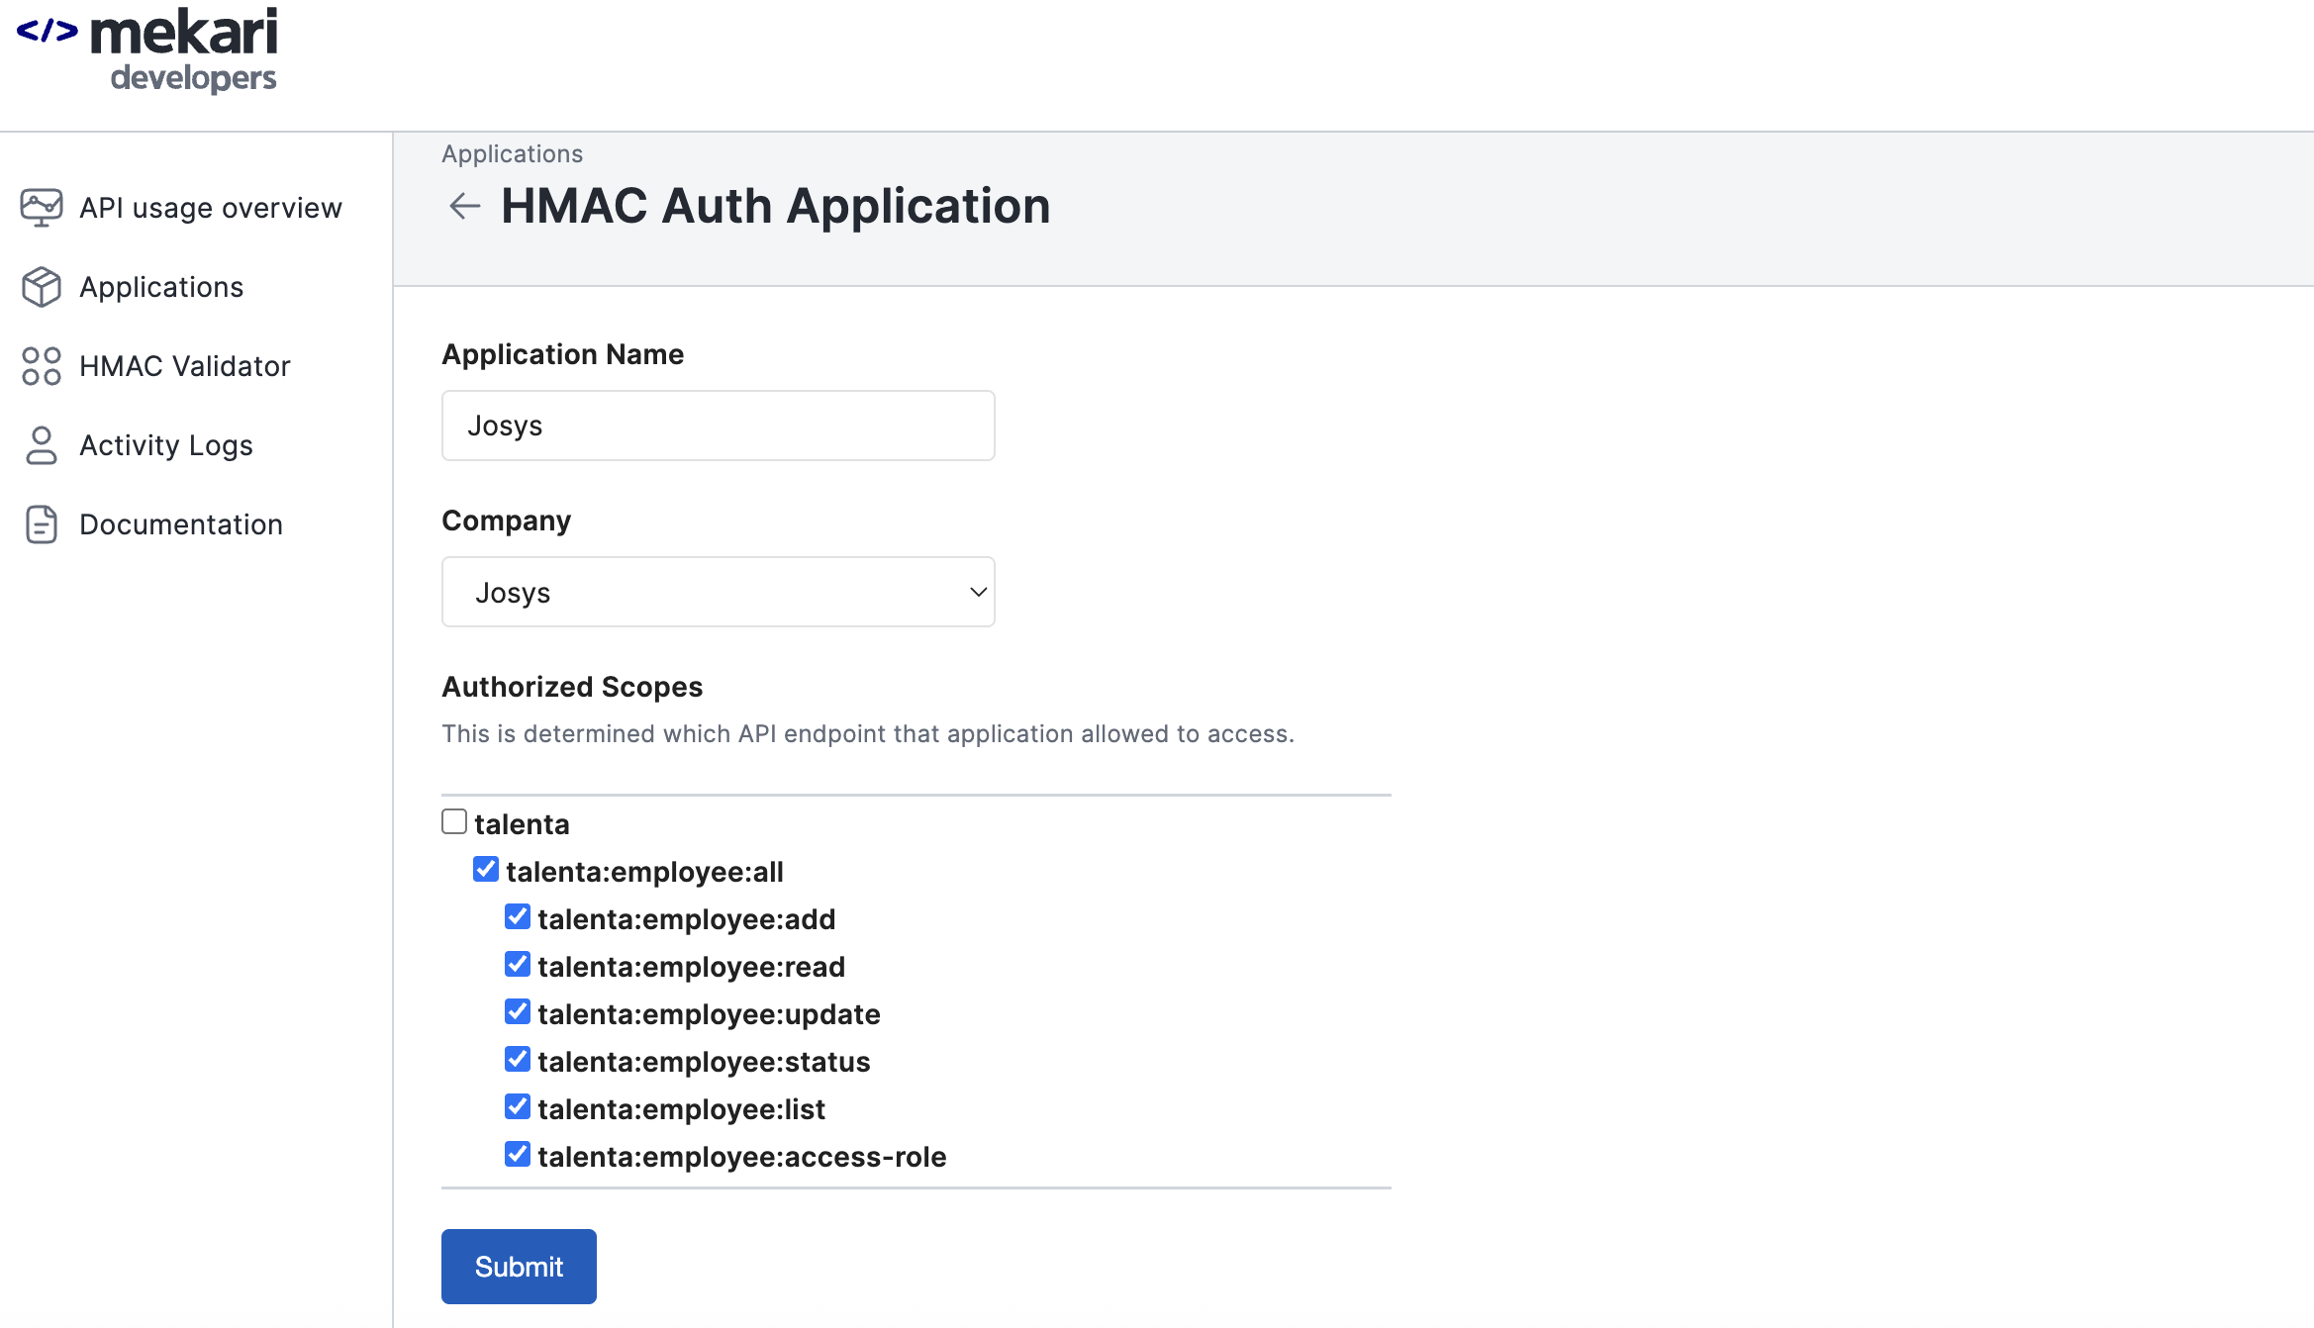Click the API usage overview monitor icon
The image size is (2314, 1328).
pyautogui.click(x=41, y=208)
